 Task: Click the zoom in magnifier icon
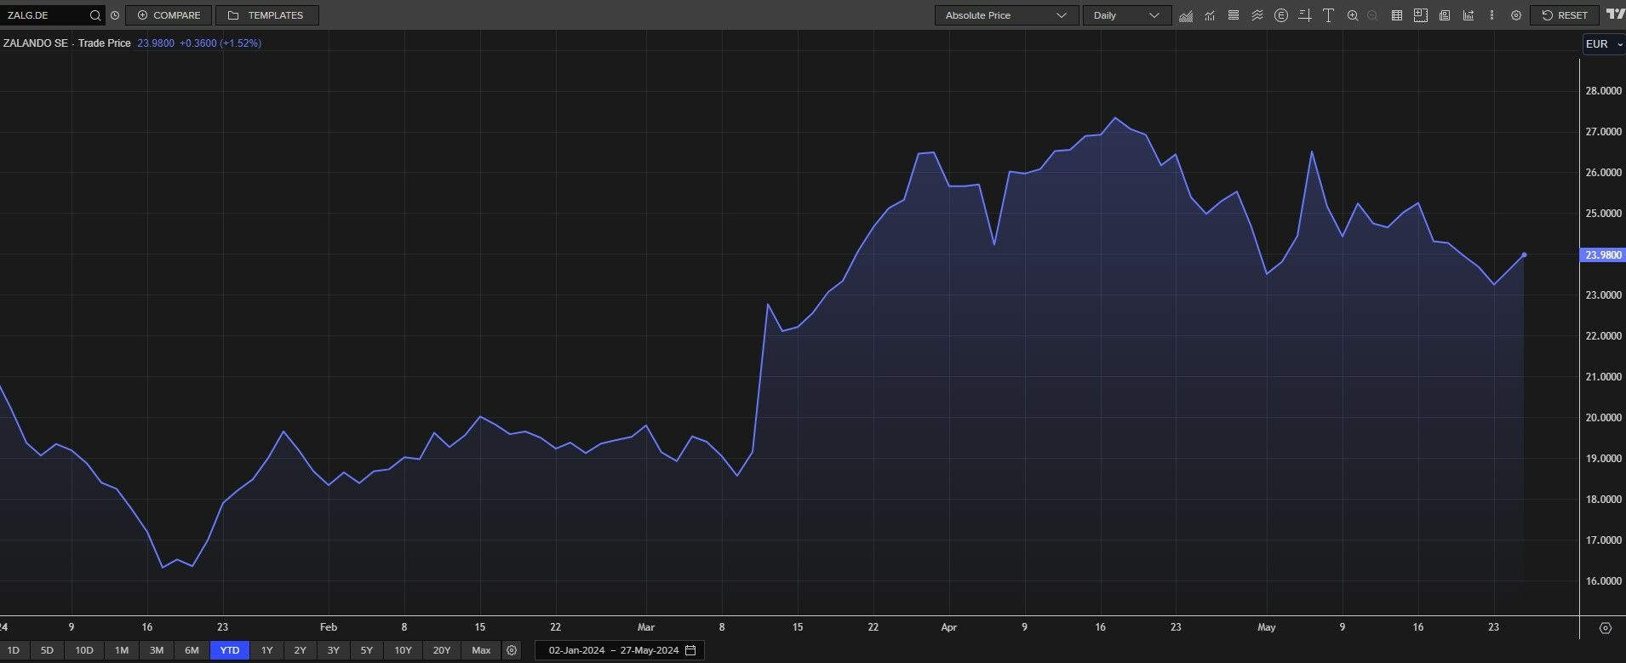(x=1353, y=15)
